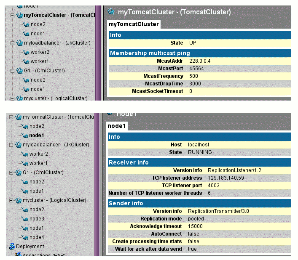Open myloadbalancer - (JkCluster) label, upper tree

click(57, 43)
